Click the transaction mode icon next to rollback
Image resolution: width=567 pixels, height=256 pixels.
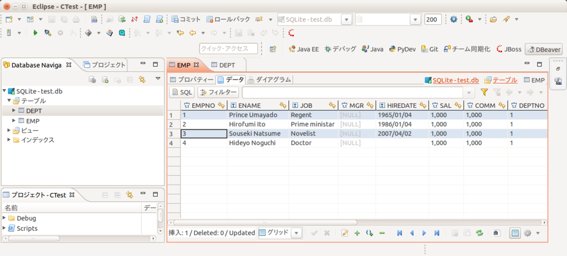[259, 19]
